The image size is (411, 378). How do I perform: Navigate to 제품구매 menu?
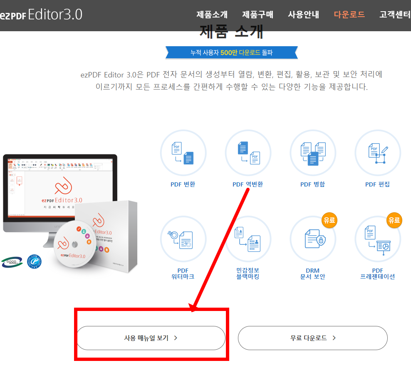point(257,14)
